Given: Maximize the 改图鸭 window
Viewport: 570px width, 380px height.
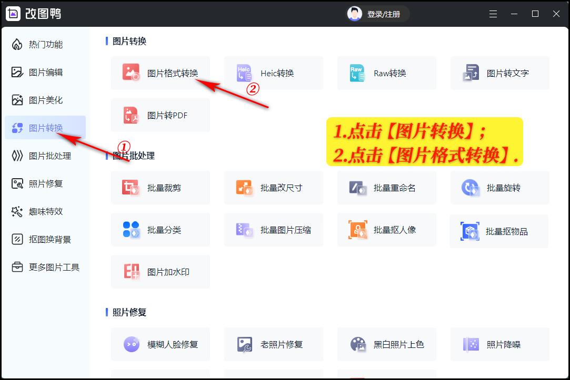Looking at the screenshot, I should pyautogui.click(x=535, y=14).
